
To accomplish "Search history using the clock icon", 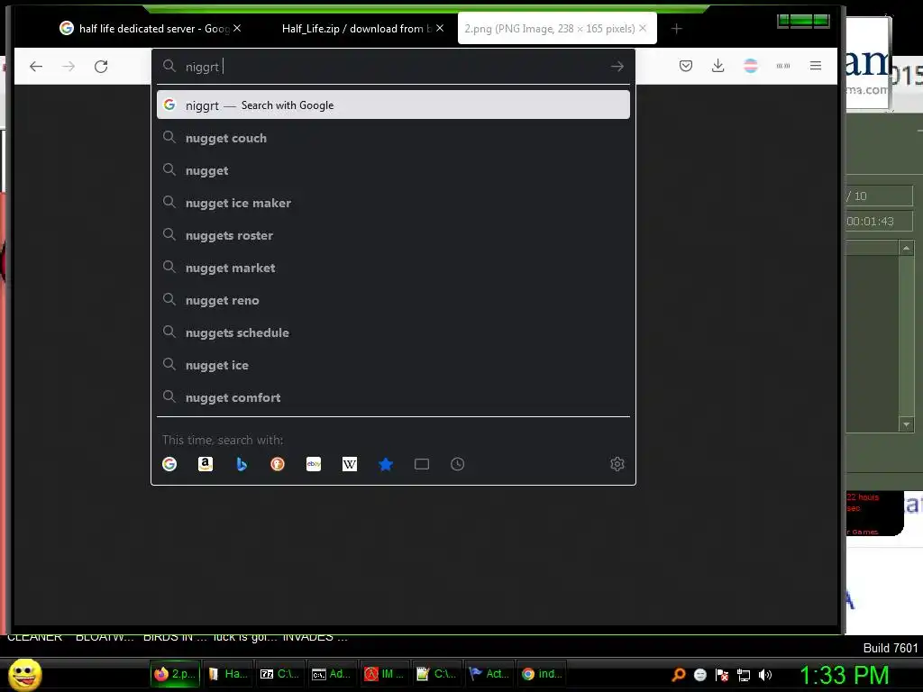I will [457, 464].
